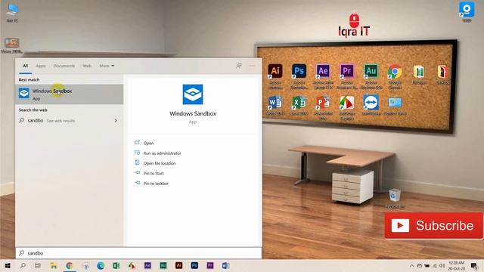Open Task View from the taskbar
This screenshot has width=484, height=272.
pyautogui.click(x=38, y=265)
